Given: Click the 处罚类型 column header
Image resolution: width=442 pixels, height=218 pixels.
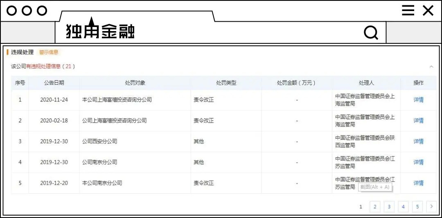Looking at the screenshot, I should (226, 83).
